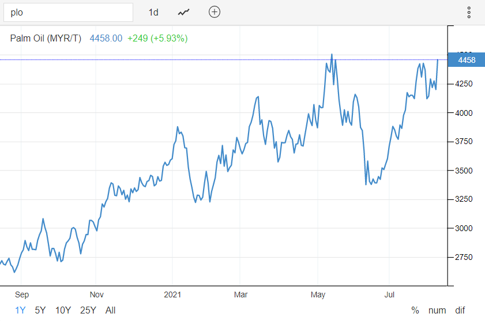Click the 4000 label on the price axis
Screen dimensions: 485x321
click(465, 113)
